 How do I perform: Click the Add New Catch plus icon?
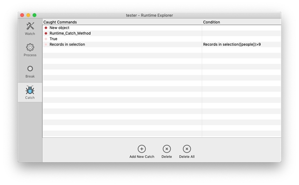142,149
